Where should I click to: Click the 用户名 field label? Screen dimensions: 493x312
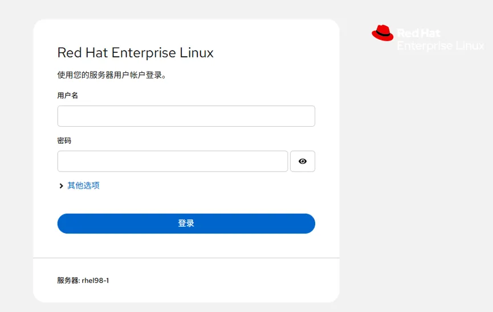click(x=68, y=95)
